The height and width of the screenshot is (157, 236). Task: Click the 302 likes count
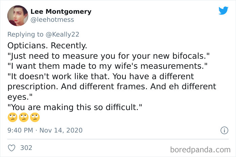point(26,147)
